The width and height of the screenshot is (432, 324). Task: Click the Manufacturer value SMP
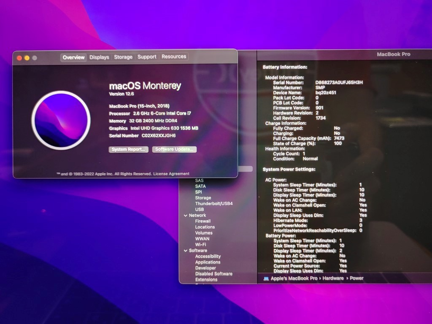320,87
